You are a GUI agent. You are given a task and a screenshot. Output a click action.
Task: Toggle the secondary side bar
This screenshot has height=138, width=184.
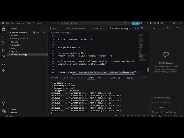pyautogui.click(x=158, y=23)
